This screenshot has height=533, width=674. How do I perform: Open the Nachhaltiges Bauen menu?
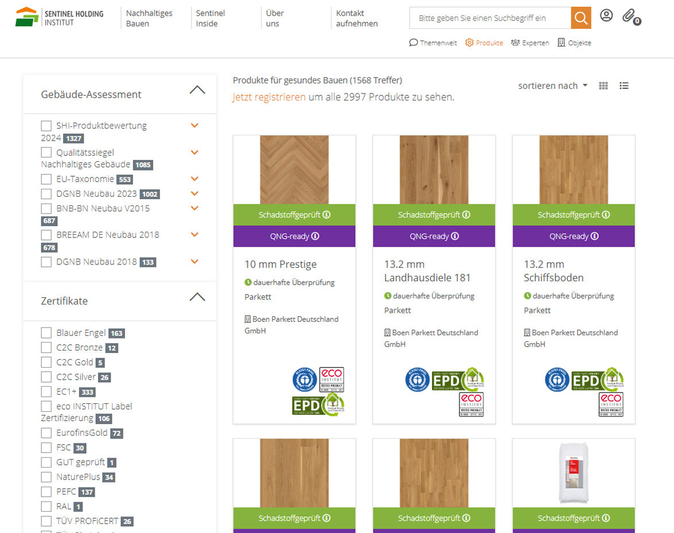tap(149, 18)
